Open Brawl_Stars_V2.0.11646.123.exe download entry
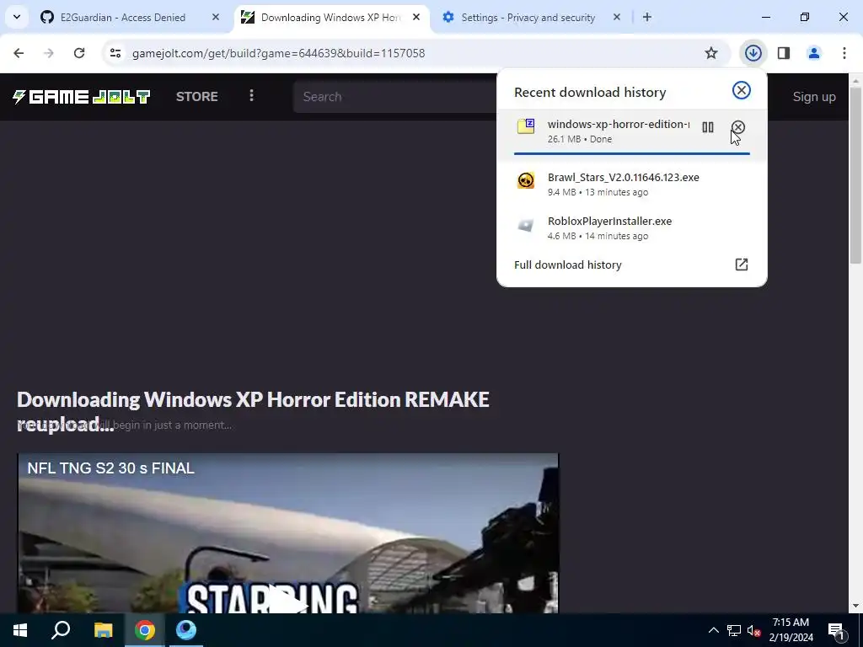 632,184
